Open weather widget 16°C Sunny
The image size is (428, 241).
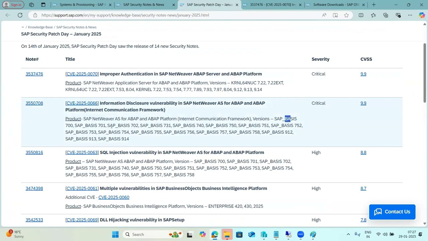click(15, 234)
